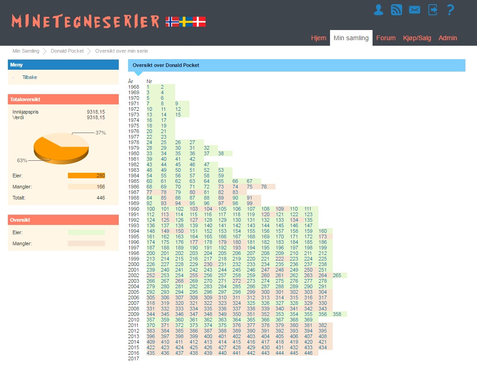
Task: Open the Min samling tab
Action: (351, 38)
